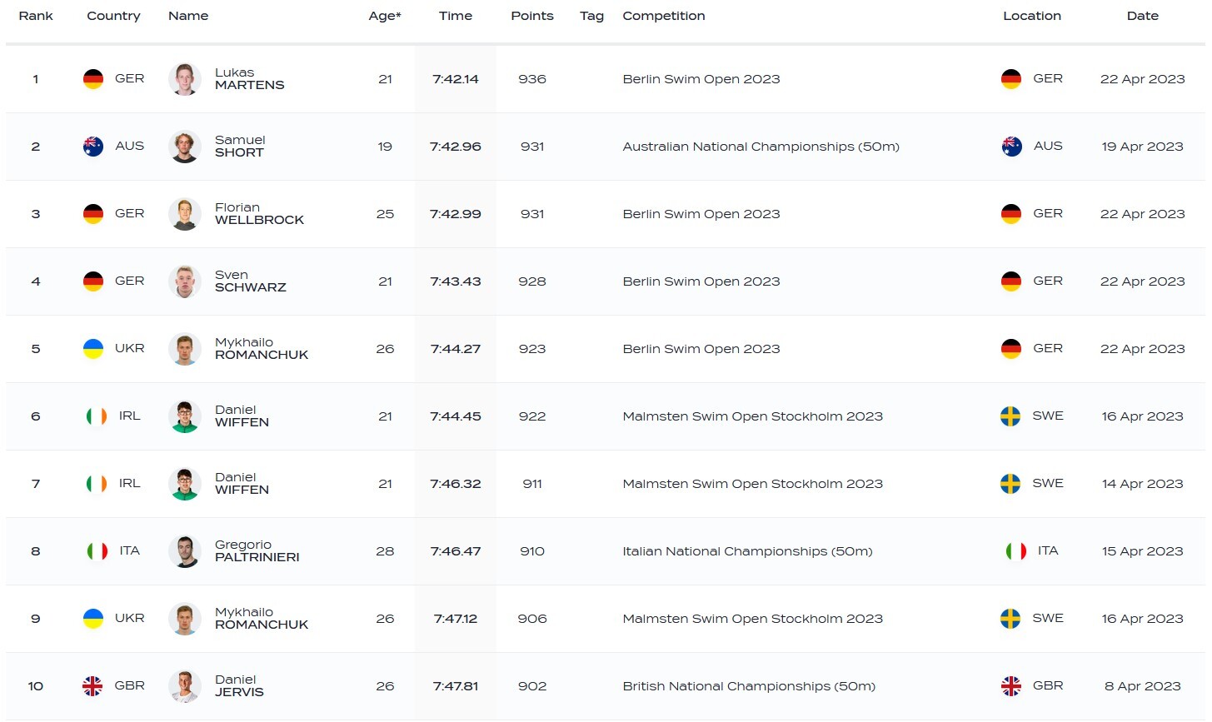Screen dimensions: 1212x722
Task: Open British National Championships (50m) competition
Action: coord(749,686)
